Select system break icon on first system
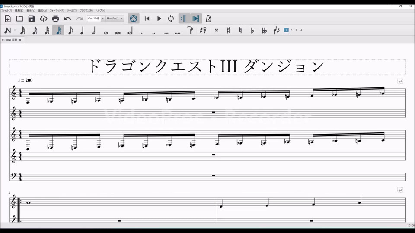 click(400, 82)
